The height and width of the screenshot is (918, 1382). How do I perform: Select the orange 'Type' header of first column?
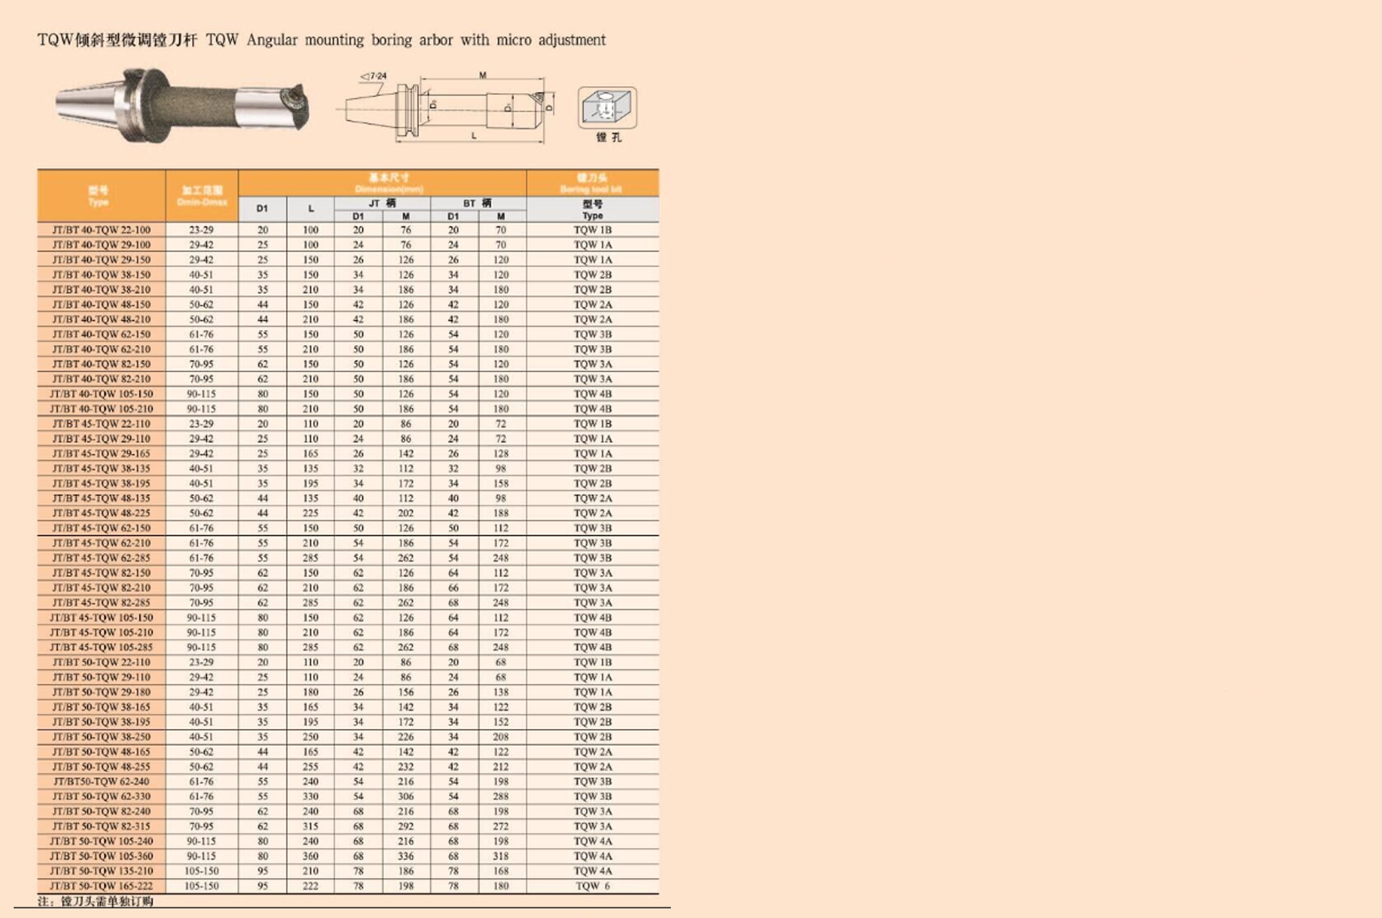pos(100,196)
